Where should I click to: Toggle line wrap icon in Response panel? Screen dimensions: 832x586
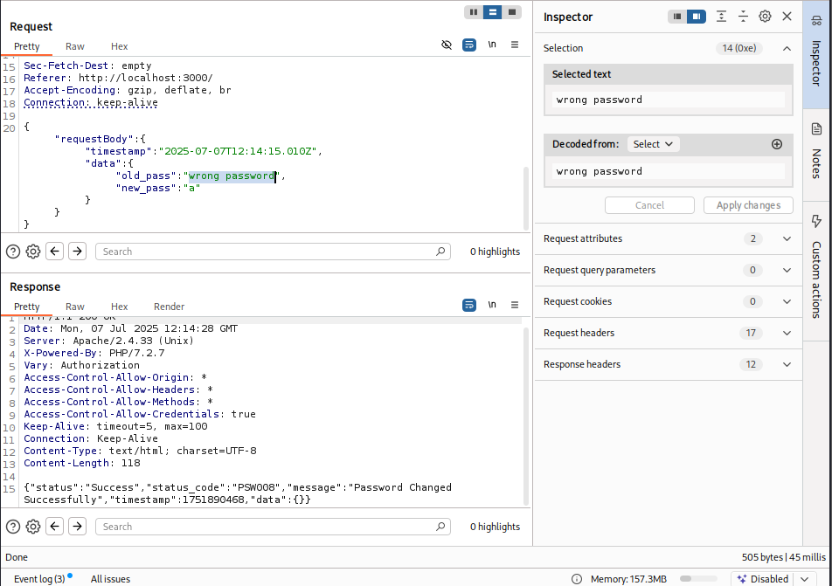point(469,305)
